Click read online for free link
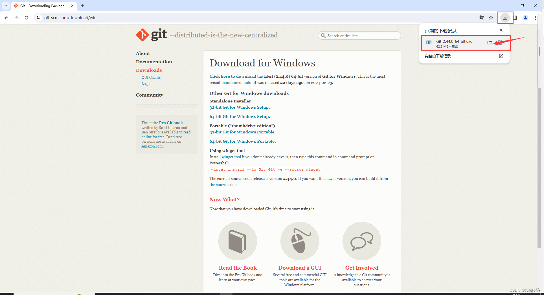The width and height of the screenshot is (544, 295). [x=166, y=134]
